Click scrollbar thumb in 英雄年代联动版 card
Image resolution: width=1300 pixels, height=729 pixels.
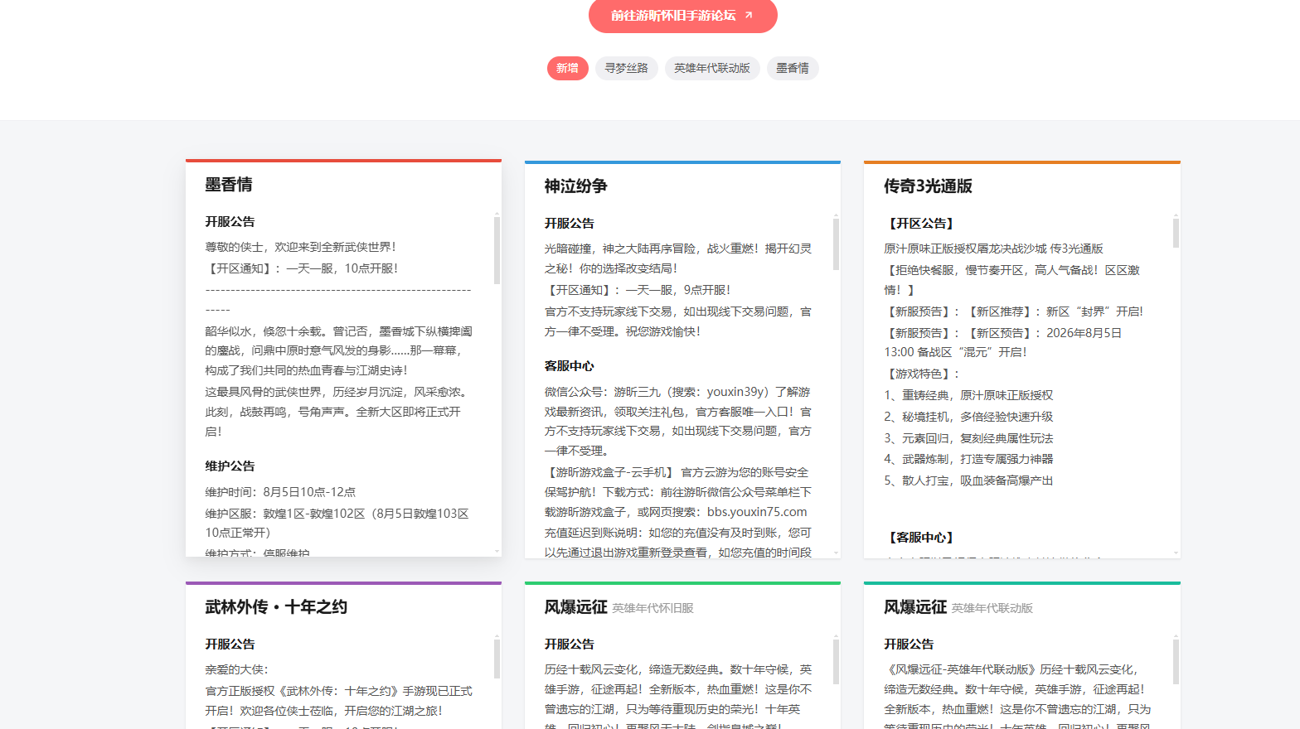click(x=1176, y=662)
